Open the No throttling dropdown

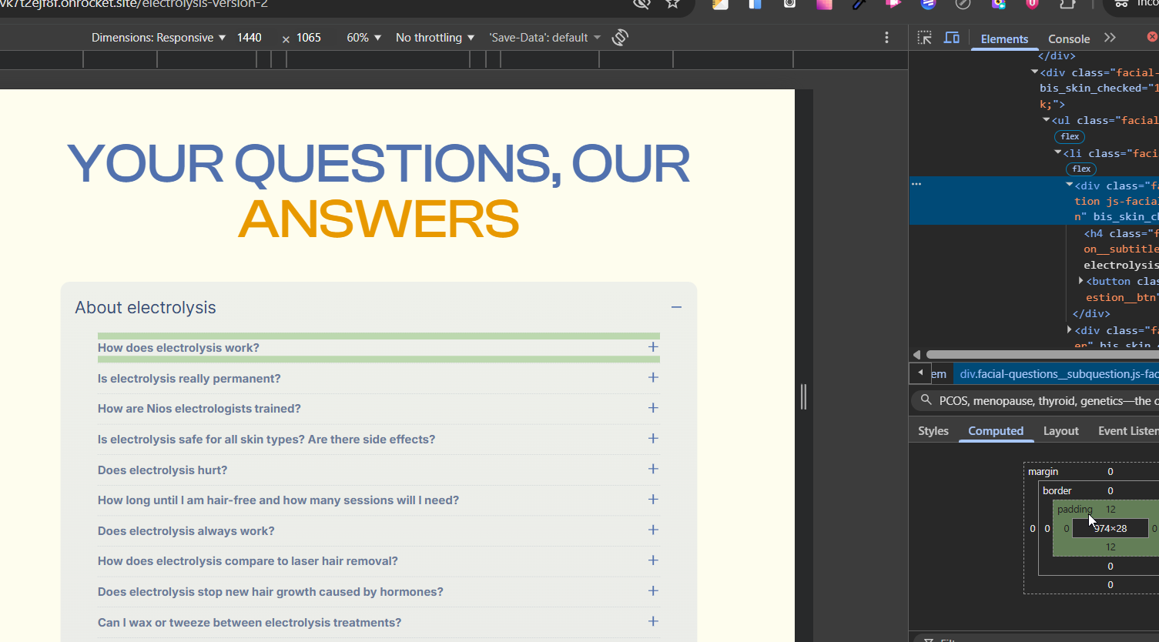[434, 38]
